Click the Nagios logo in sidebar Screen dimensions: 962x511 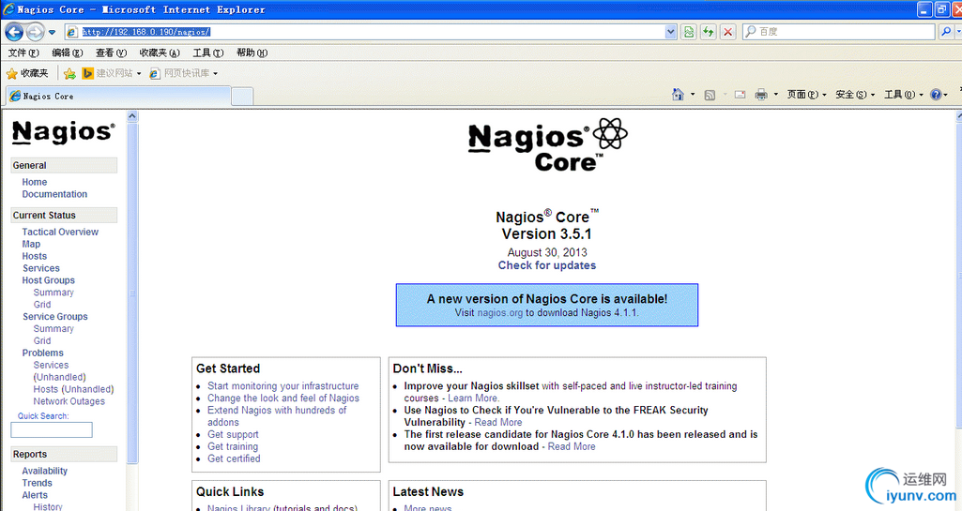click(63, 131)
